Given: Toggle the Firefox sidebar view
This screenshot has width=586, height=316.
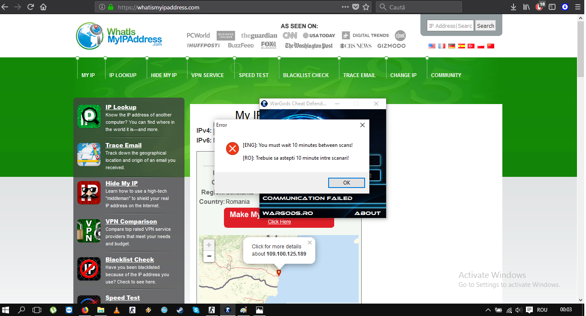Looking at the screenshot, I should point(552,7).
